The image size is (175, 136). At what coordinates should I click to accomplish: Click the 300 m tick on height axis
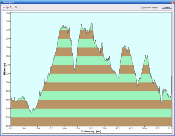tap(7, 39)
